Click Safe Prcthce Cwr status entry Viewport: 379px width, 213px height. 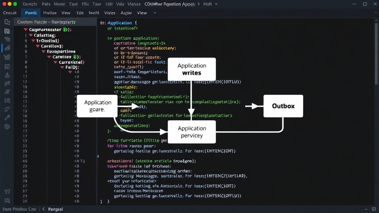(19, 209)
